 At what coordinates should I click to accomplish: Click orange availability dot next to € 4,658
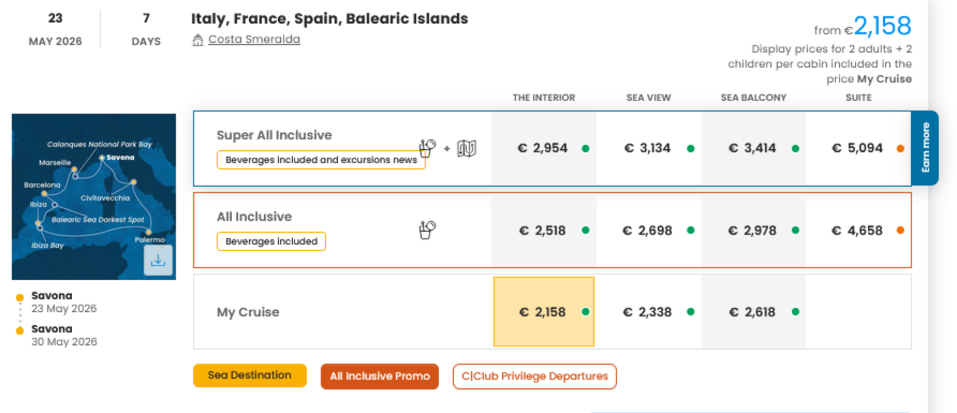click(x=900, y=230)
